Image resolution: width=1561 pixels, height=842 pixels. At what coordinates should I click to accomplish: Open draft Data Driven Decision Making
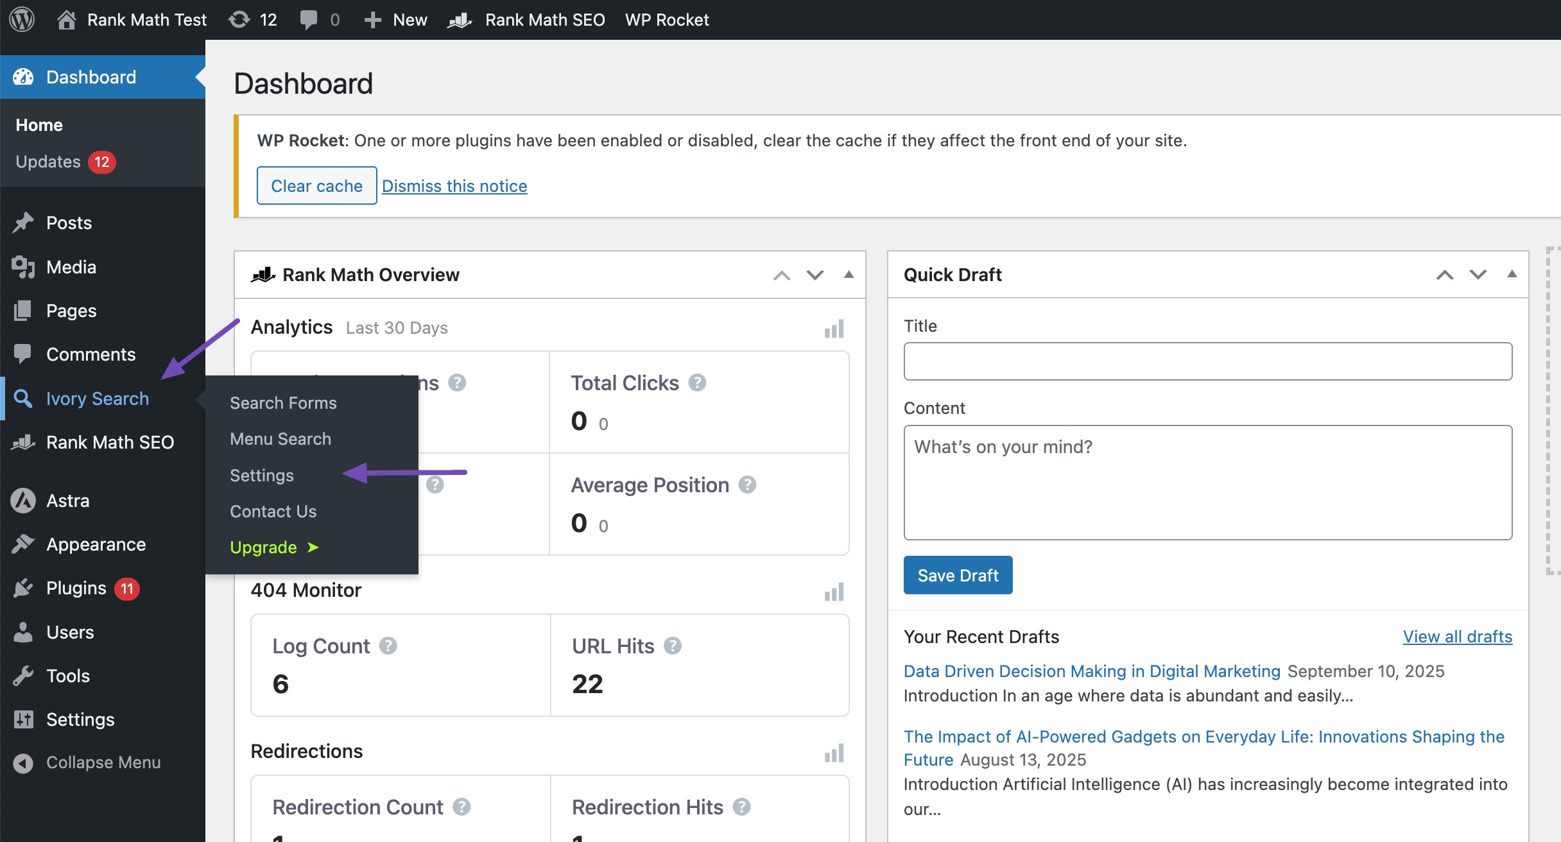(x=1092, y=671)
